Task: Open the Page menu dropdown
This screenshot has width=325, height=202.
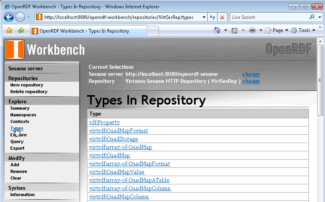Action: pyautogui.click(x=277, y=30)
